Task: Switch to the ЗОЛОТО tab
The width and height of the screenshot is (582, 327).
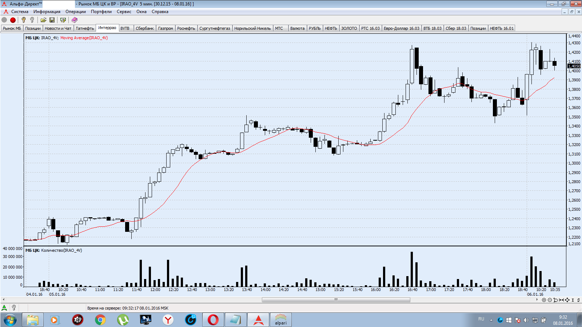Action: click(349, 28)
